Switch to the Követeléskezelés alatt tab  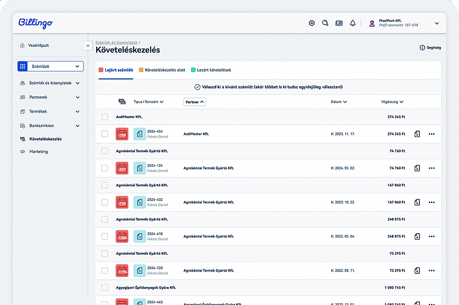[162, 70]
